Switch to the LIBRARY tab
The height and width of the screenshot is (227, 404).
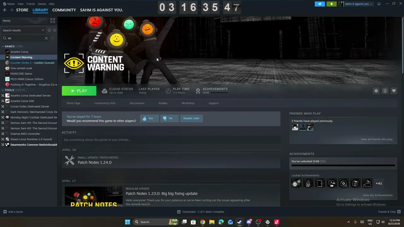(x=40, y=10)
